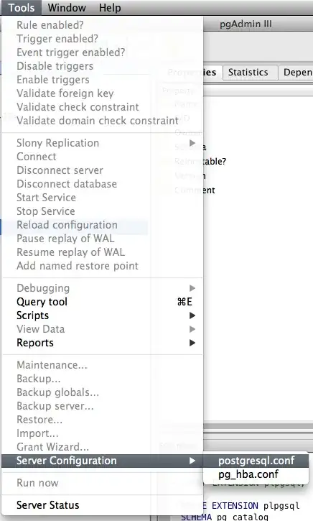Click Pause replay of WAL
Viewport: 313px width, 521px height.
(x=102, y=239)
